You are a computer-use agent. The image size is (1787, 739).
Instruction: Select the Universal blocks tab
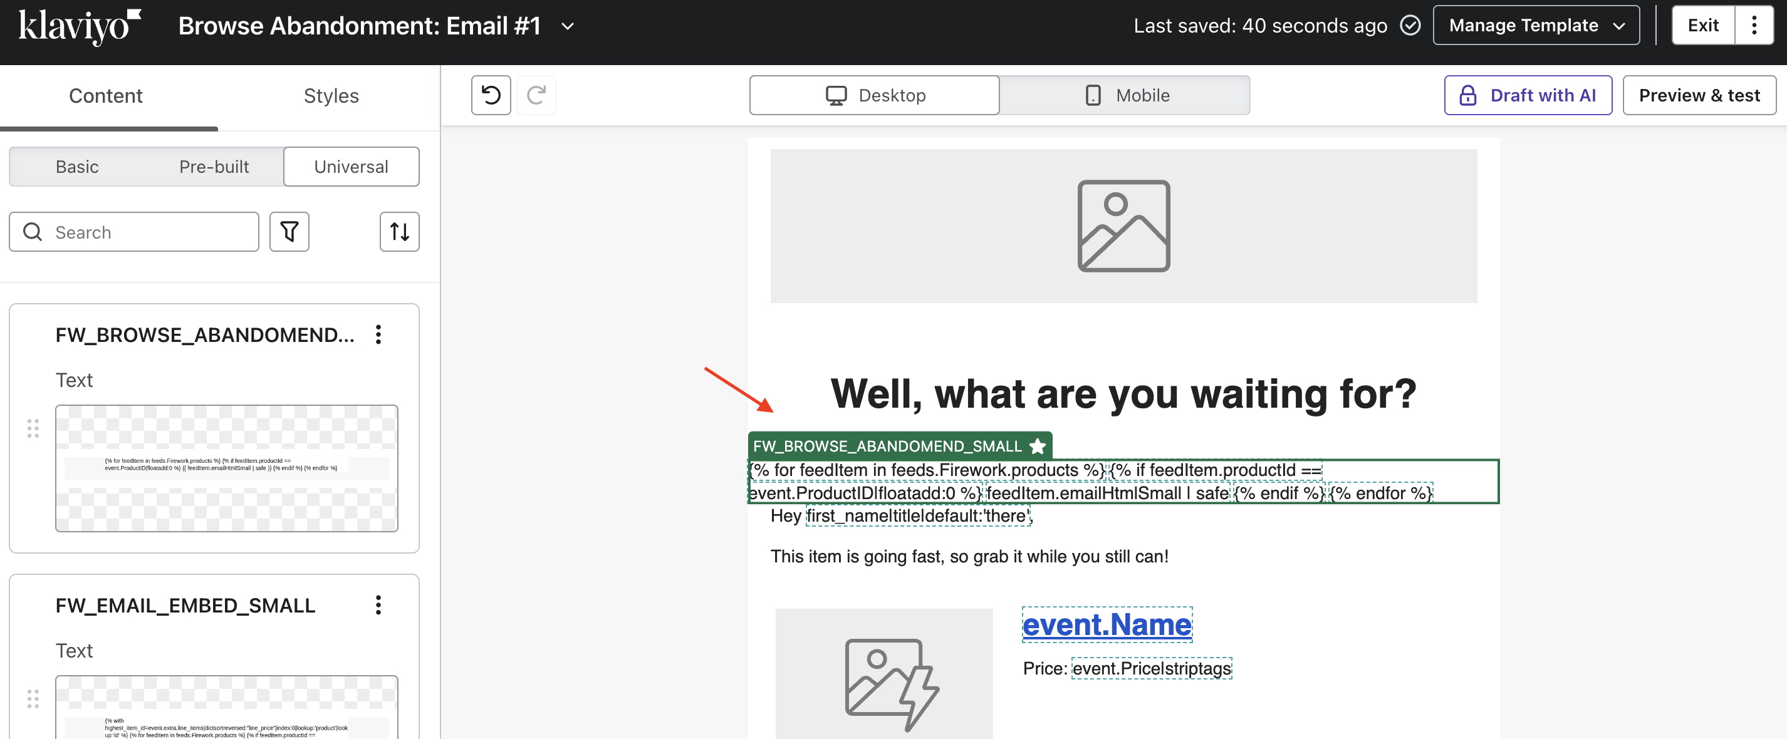pos(351,167)
